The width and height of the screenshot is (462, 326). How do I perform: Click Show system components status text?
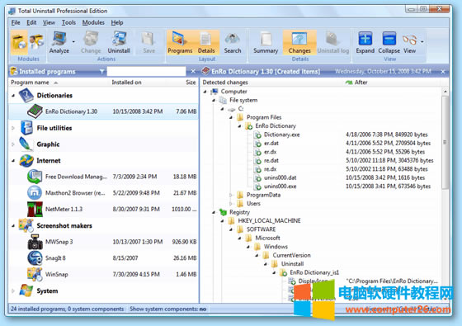point(168,309)
